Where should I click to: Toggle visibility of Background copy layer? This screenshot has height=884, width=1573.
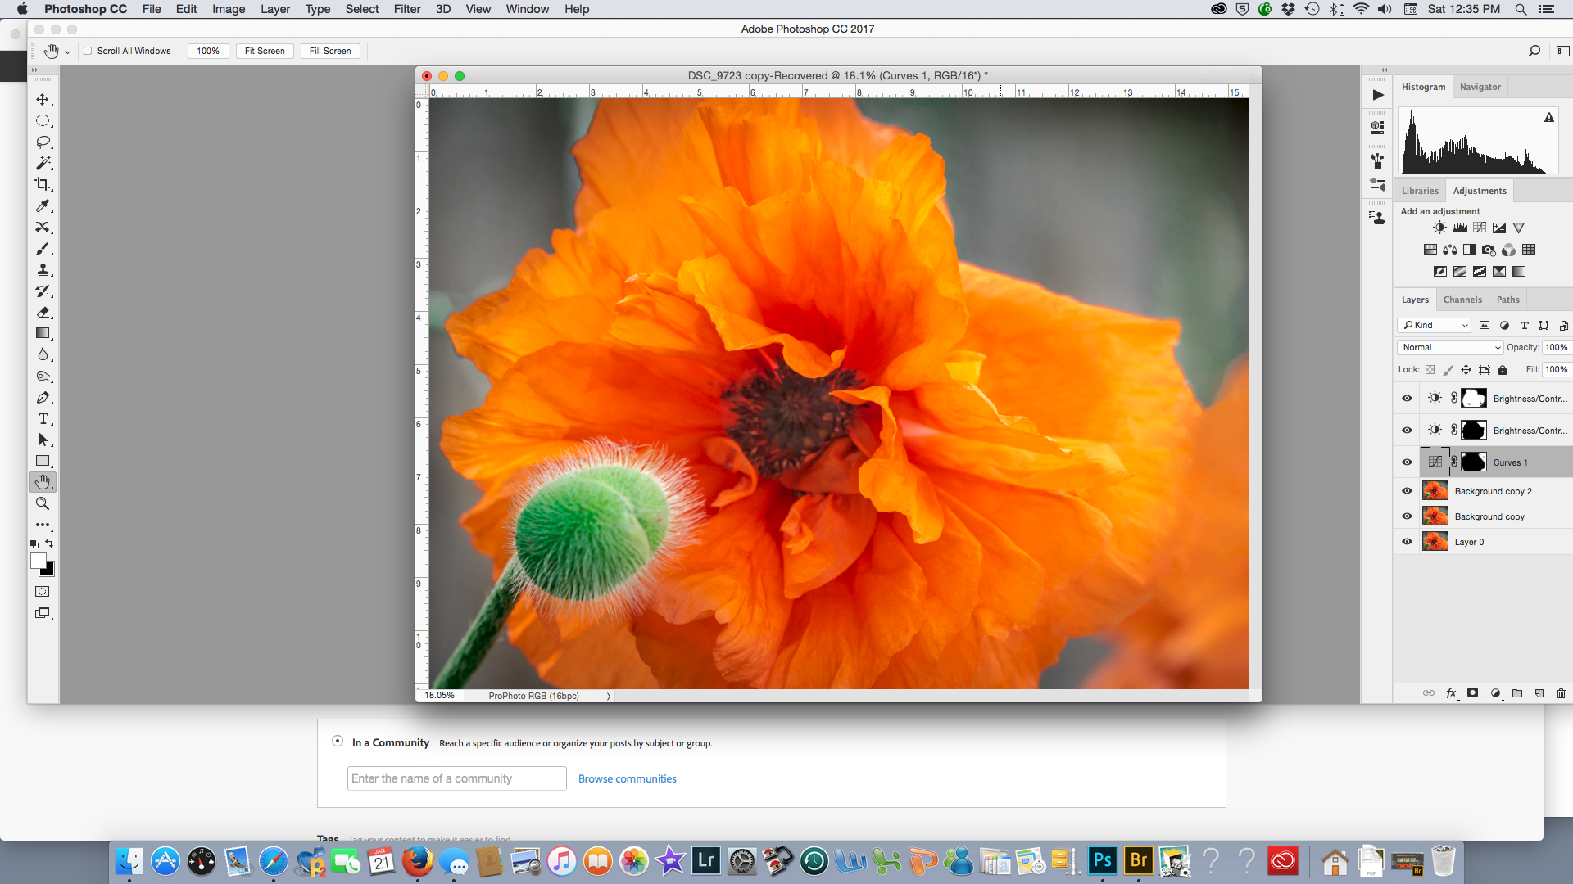click(x=1408, y=516)
